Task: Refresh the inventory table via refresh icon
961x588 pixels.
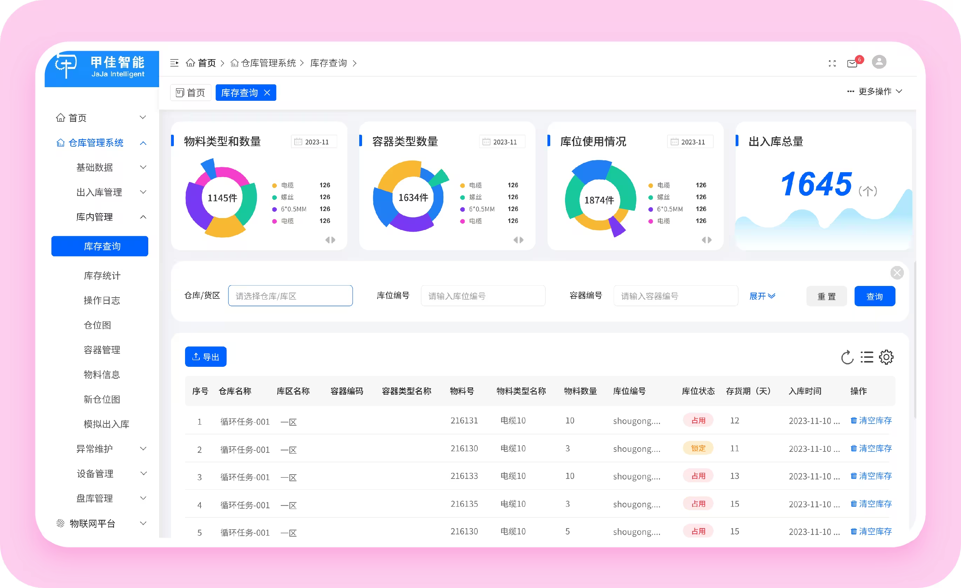Action: [x=847, y=357]
